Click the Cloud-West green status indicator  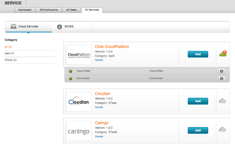pos(71,71)
